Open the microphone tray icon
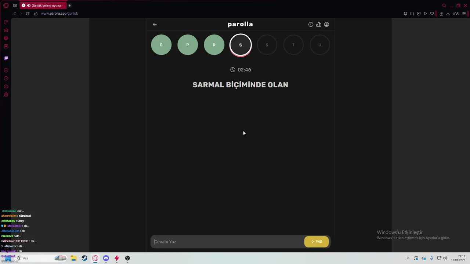470x264 pixels. click(x=431, y=258)
